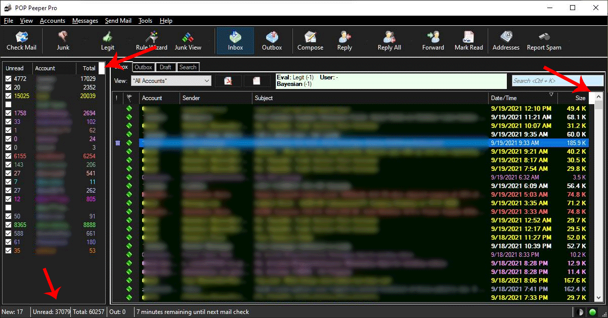Switch to the Draft tab
608x318 pixels.
tap(165, 67)
